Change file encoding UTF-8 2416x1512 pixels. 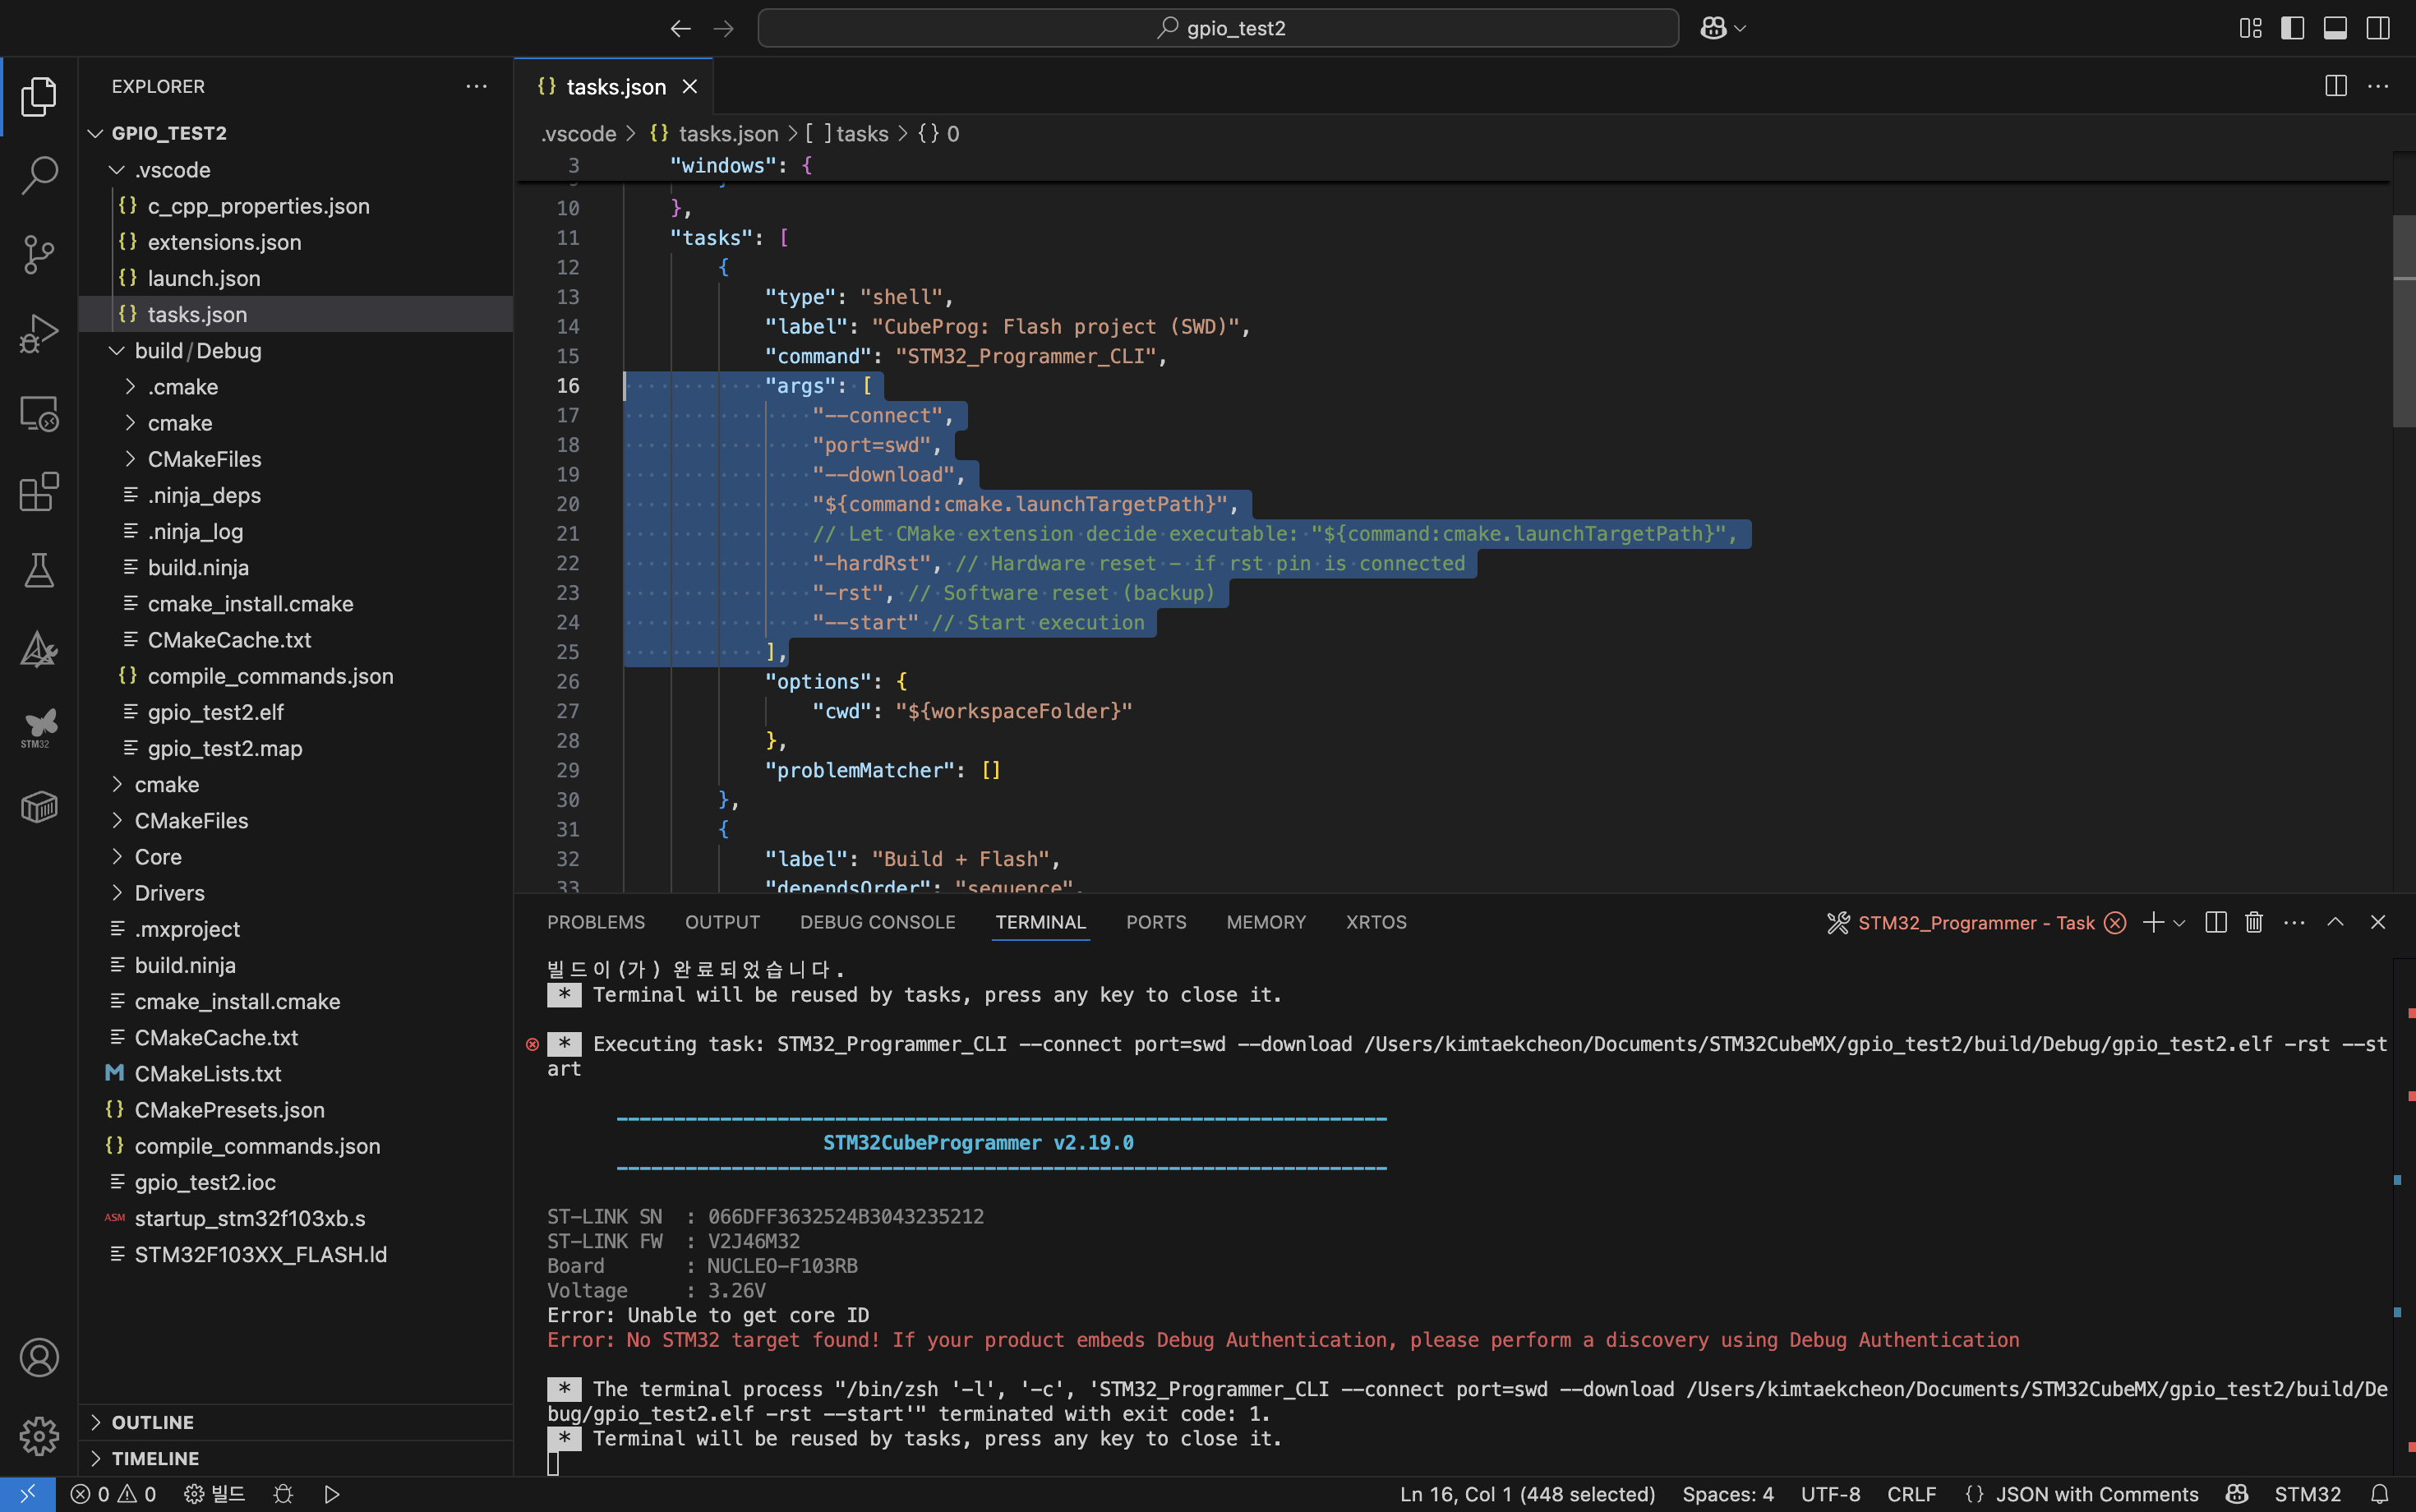coord(1830,1494)
